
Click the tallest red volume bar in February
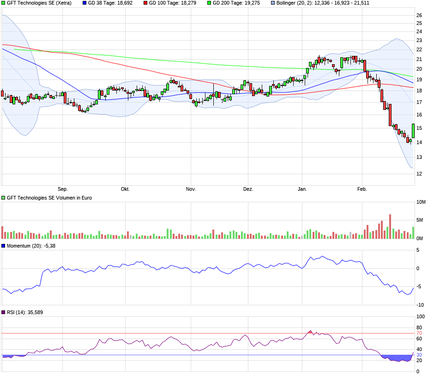tap(390, 226)
